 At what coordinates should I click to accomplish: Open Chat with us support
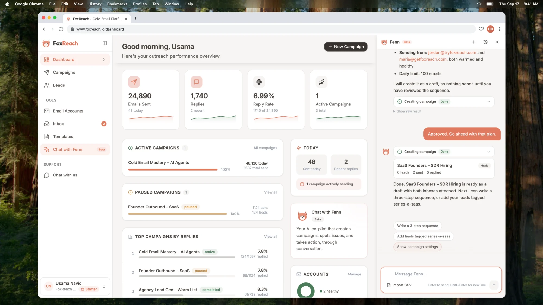[x=75, y=175]
